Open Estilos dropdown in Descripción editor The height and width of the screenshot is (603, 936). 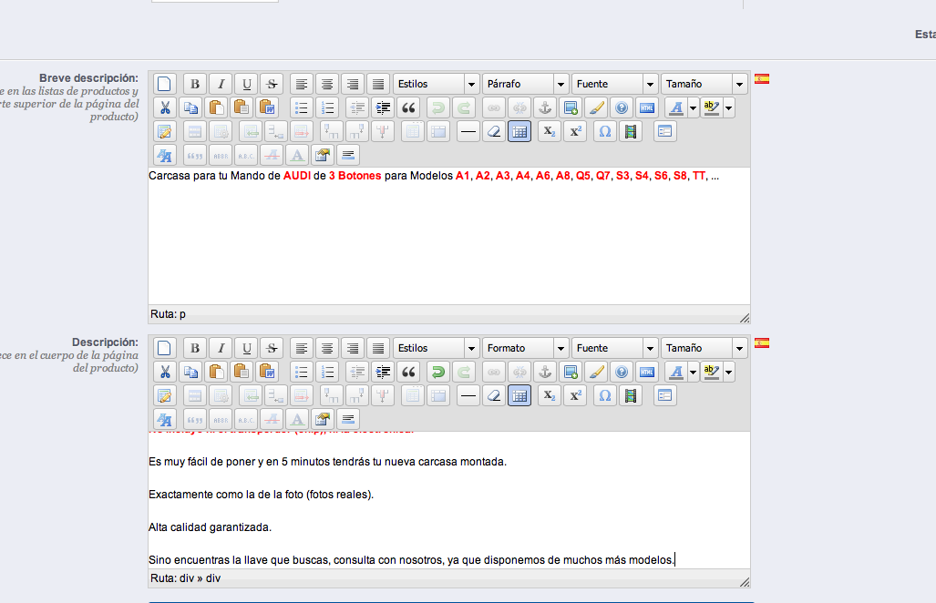(x=437, y=348)
